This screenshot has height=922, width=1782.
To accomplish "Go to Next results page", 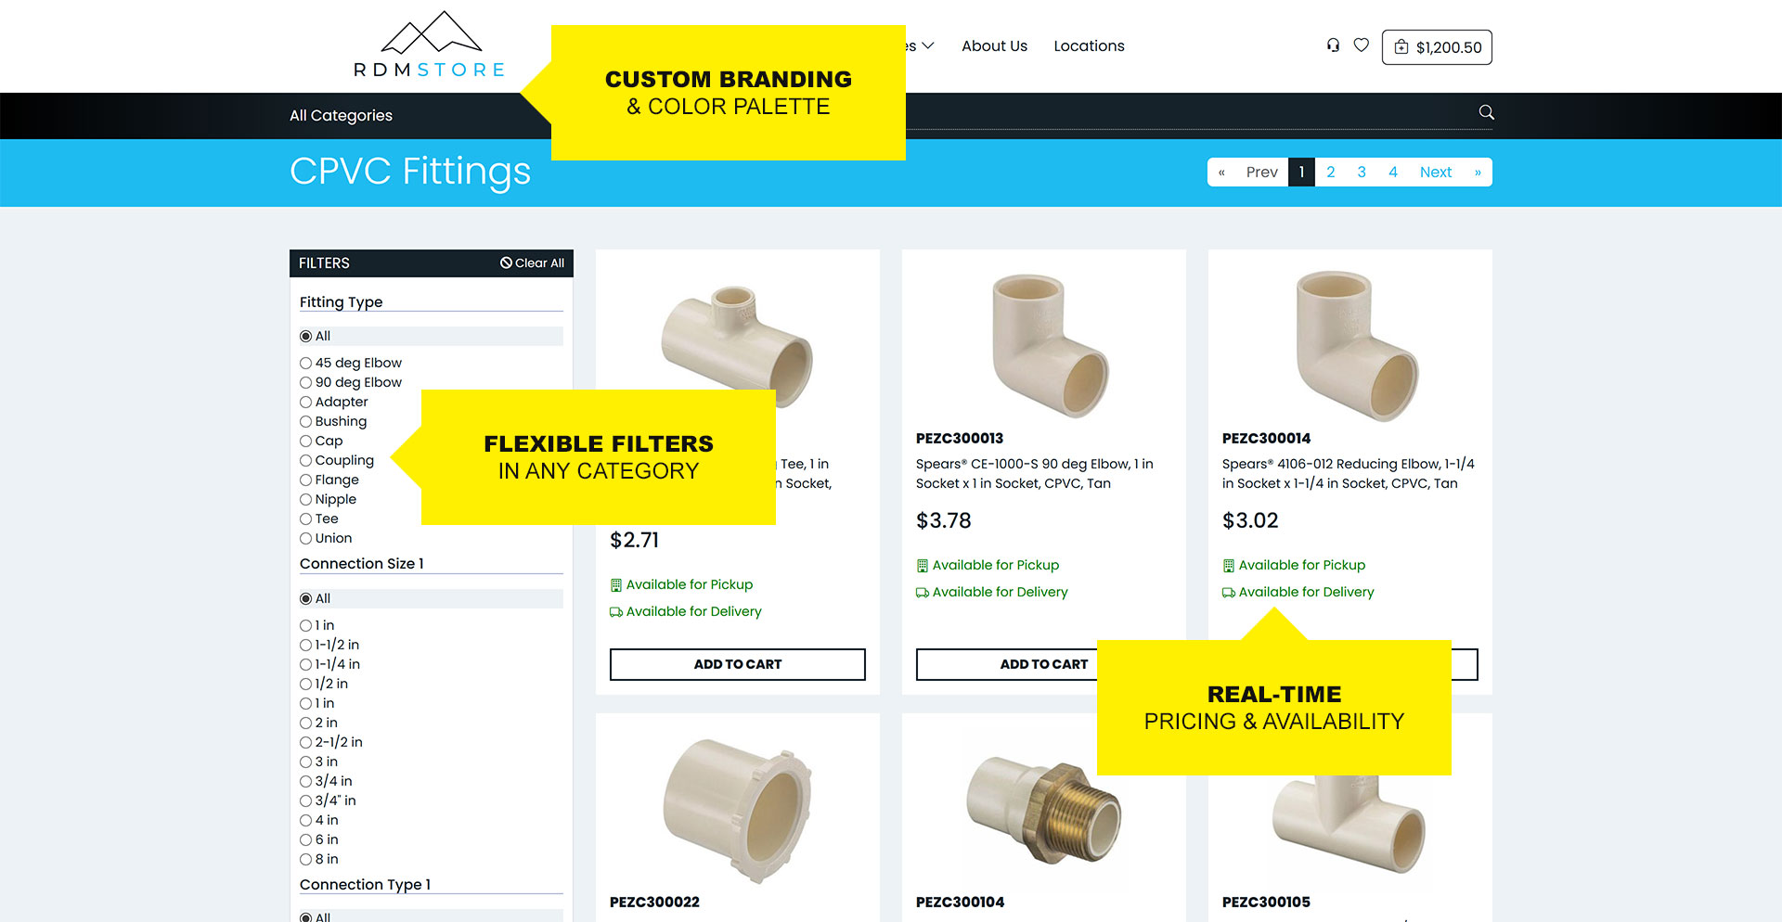I will 1435,173.
